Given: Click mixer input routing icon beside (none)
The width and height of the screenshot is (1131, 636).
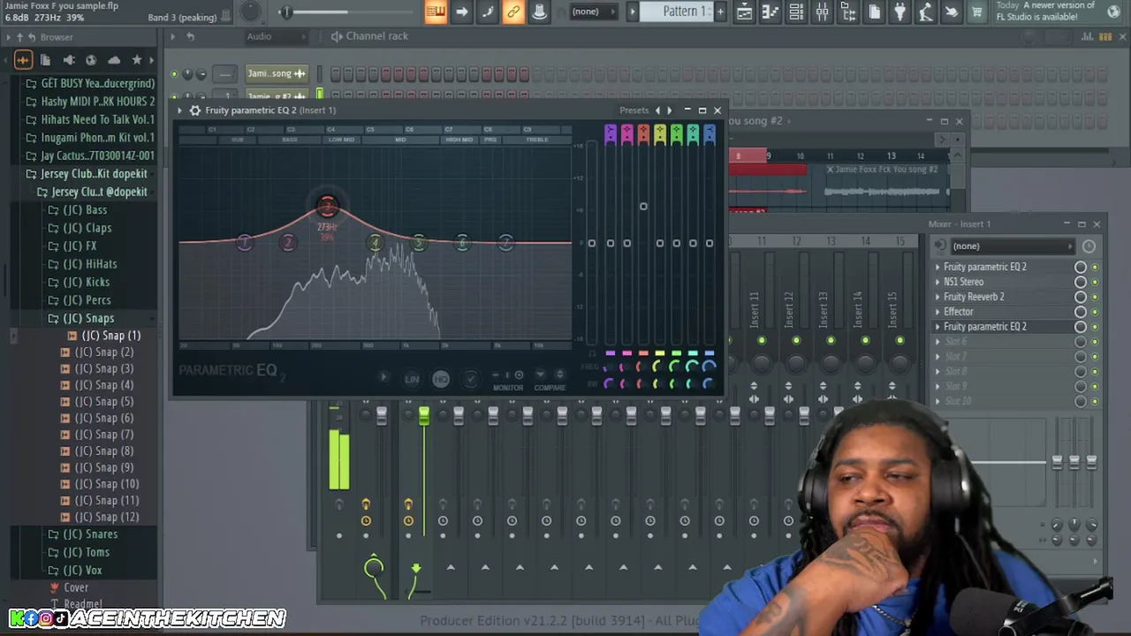Looking at the screenshot, I should click(940, 246).
